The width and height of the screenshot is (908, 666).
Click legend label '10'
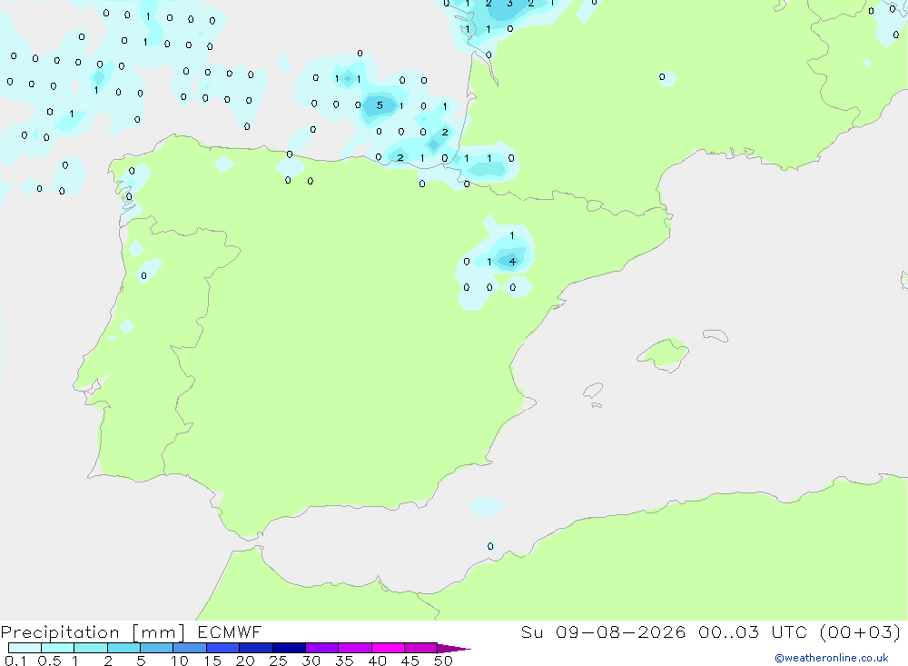179,661
